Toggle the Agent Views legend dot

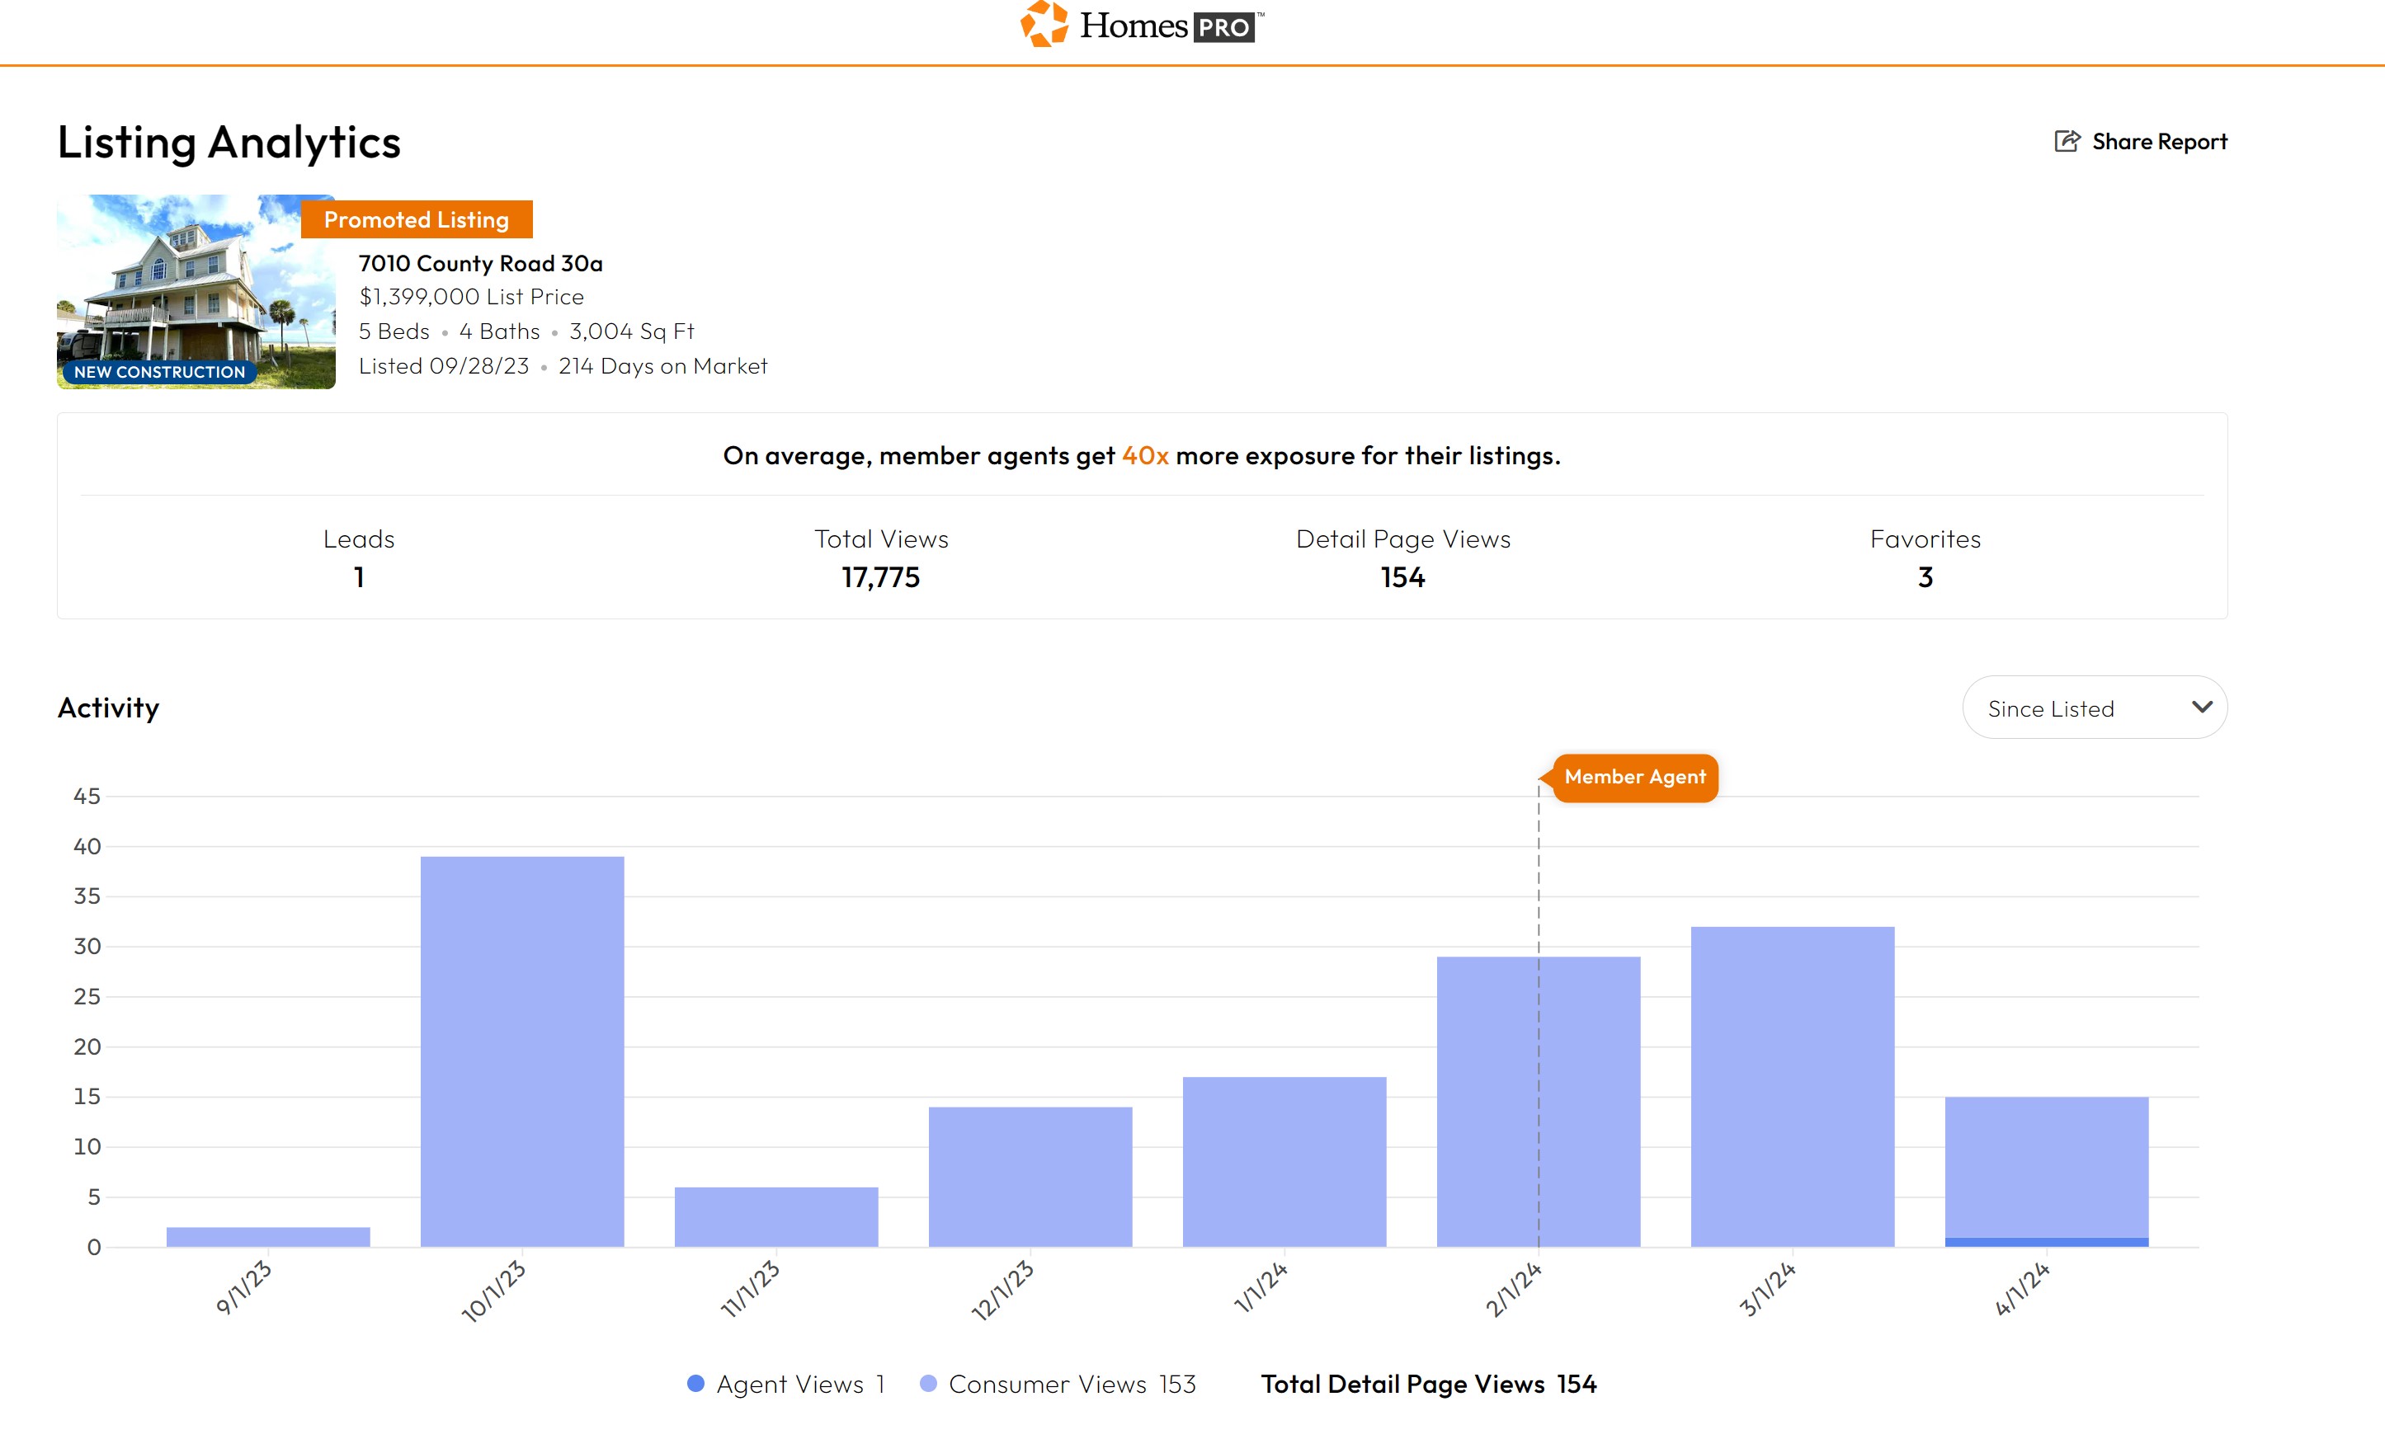pyautogui.click(x=695, y=1384)
